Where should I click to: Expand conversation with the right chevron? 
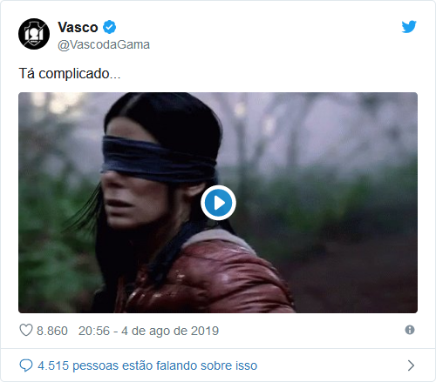click(411, 365)
